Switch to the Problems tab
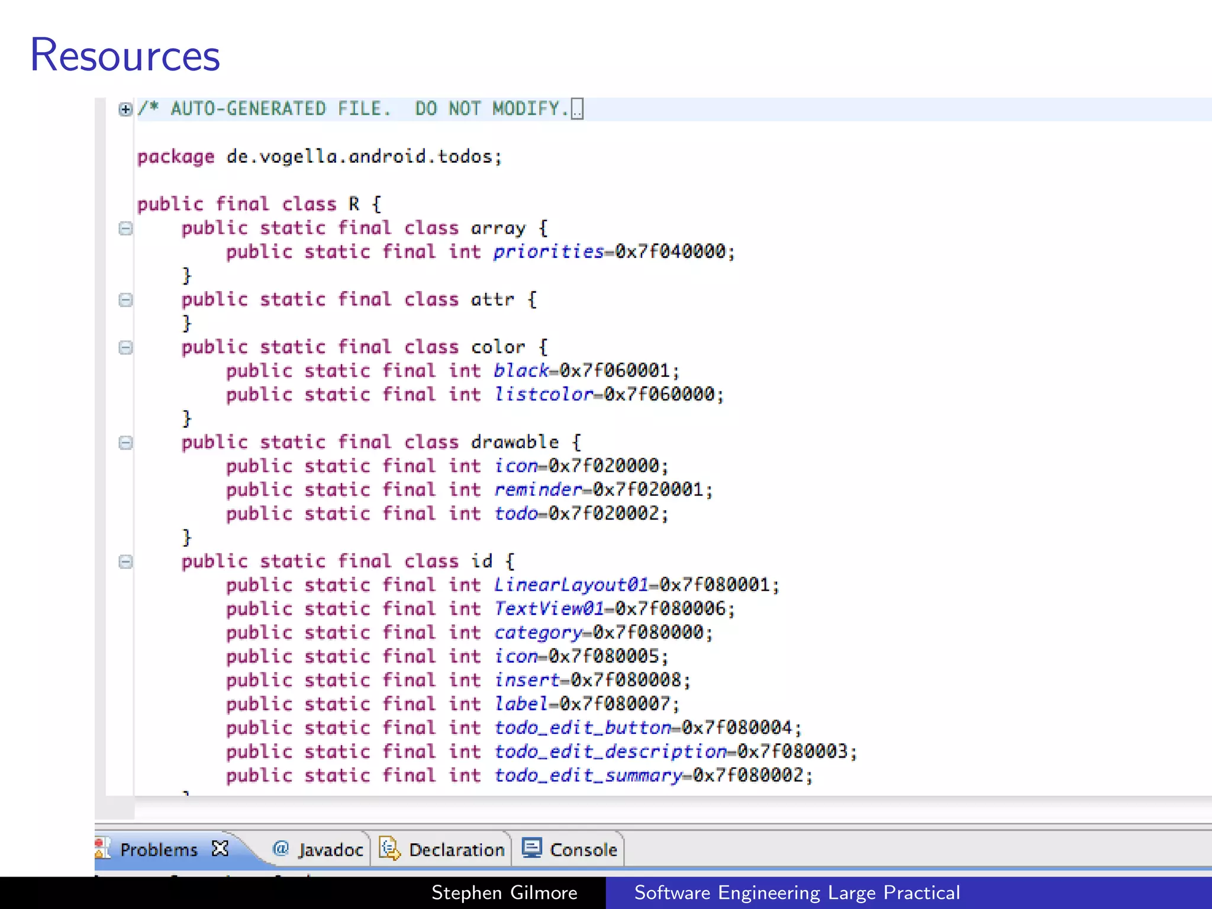The height and width of the screenshot is (909, 1212). click(159, 850)
